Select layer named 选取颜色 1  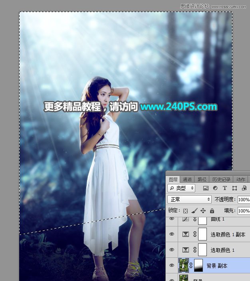point(222,250)
